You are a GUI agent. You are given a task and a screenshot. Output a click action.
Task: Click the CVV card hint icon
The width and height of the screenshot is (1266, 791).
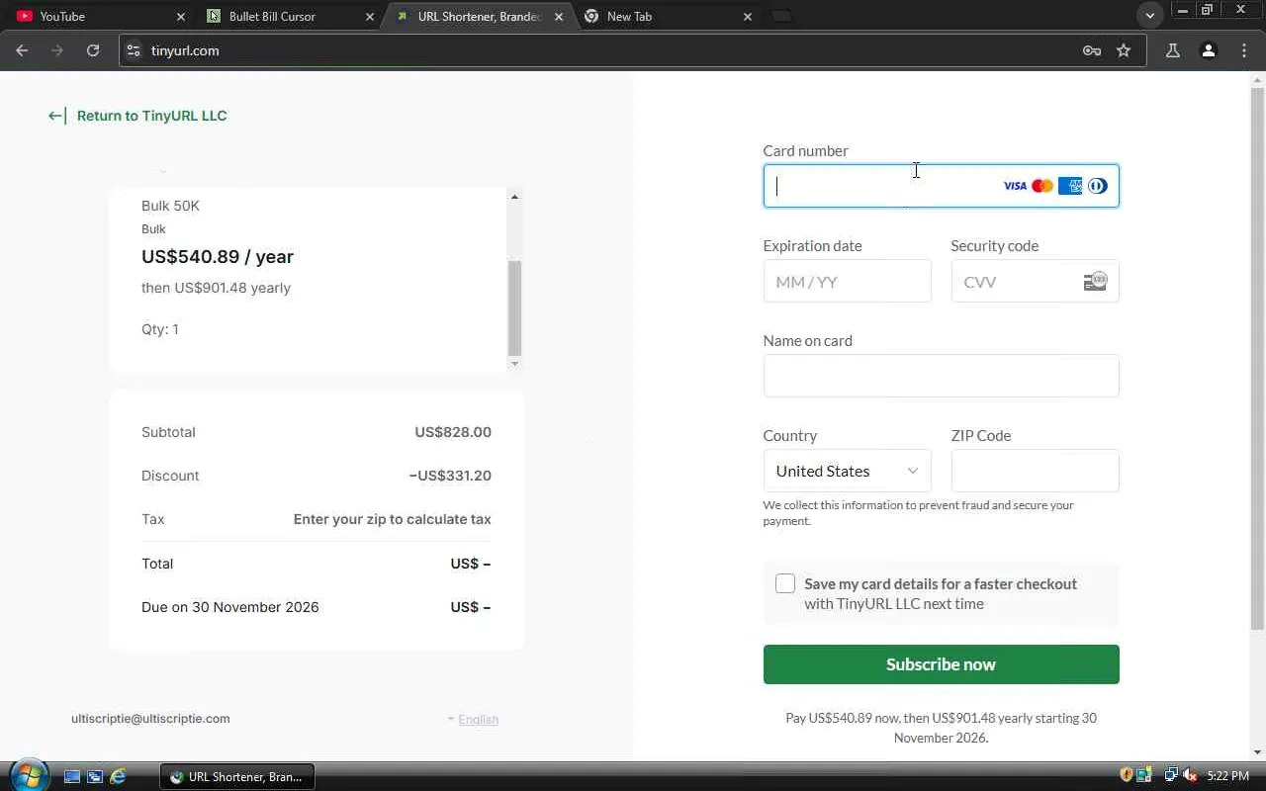pyautogui.click(x=1095, y=282)
